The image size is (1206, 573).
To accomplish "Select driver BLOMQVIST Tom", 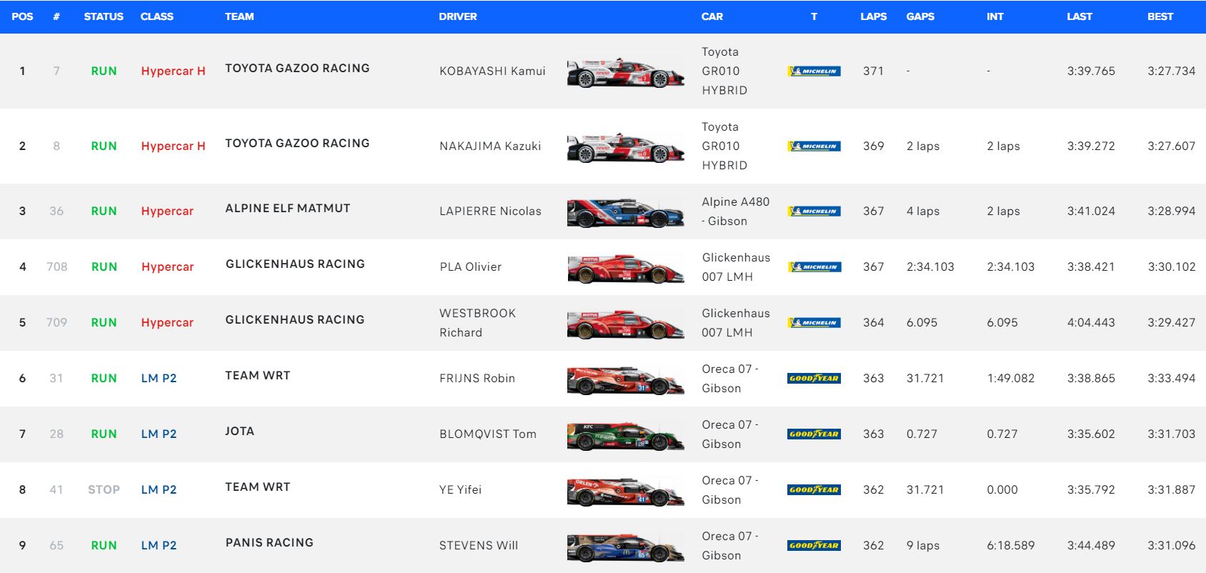I will tap(488, 434).
